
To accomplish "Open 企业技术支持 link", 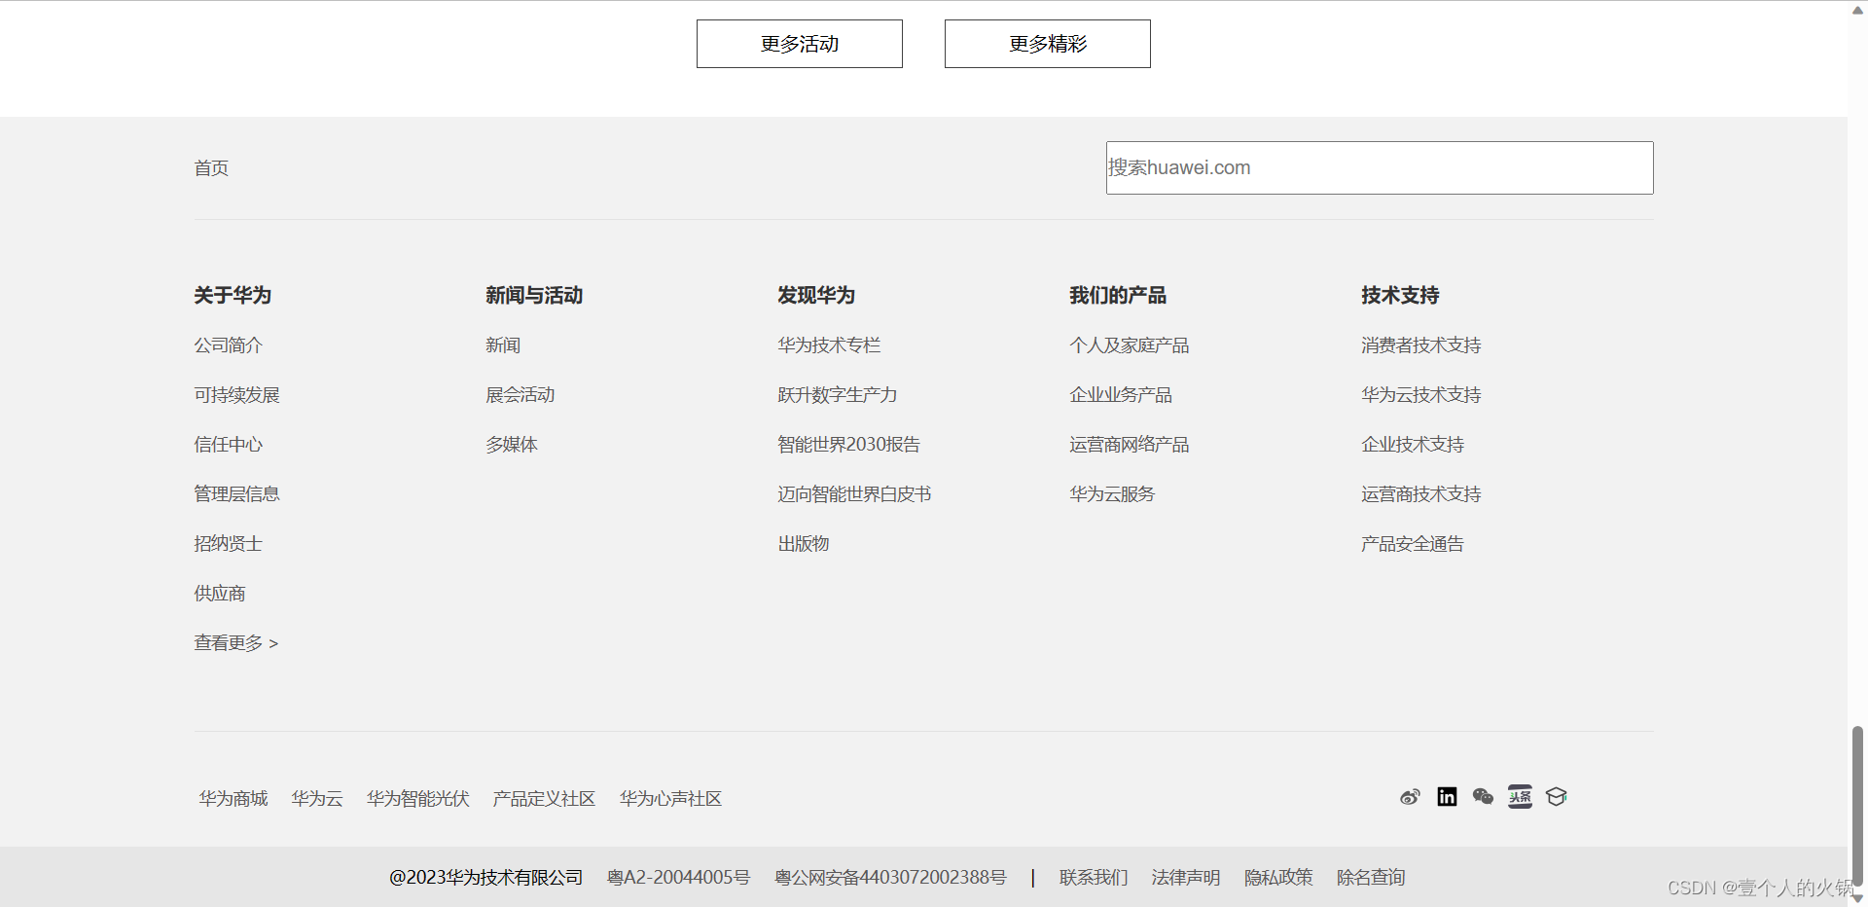I will tap(1413, 445).
